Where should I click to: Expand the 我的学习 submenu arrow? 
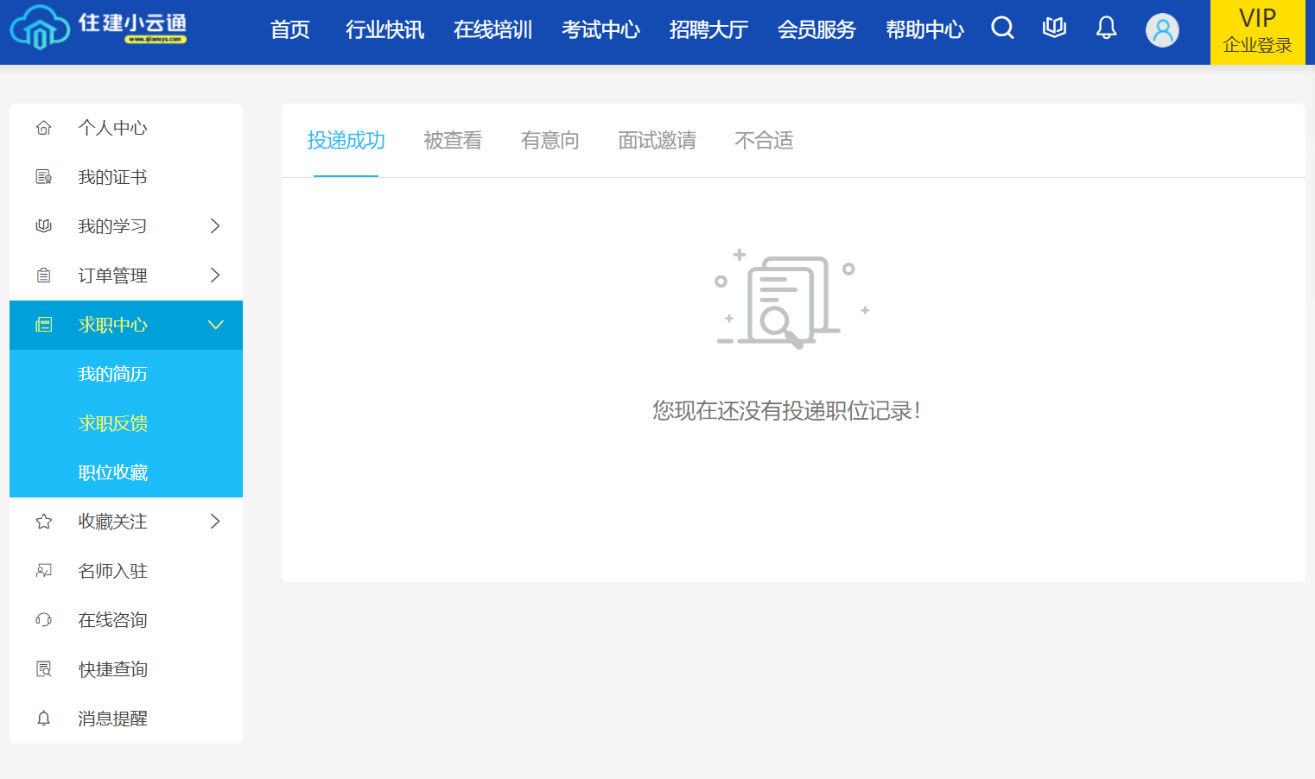click(215, 226)
